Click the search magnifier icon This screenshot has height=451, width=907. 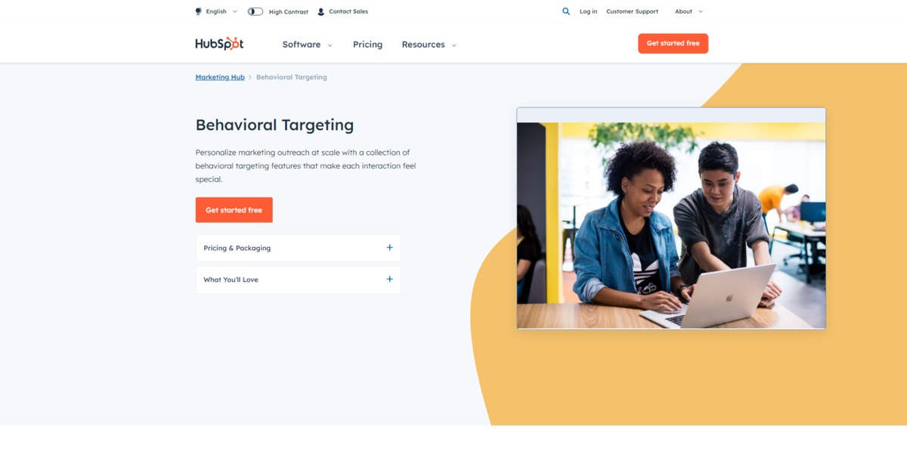click(566, 11)
